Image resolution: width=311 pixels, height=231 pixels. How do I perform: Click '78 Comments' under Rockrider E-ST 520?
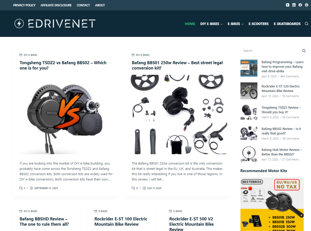[x=290, y=96]
